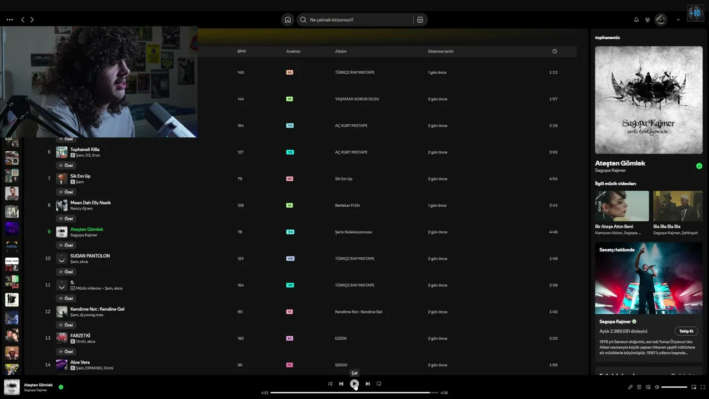
Task: Click the Özel tag under Tophaneli Killa
Action: pos(66,165)
